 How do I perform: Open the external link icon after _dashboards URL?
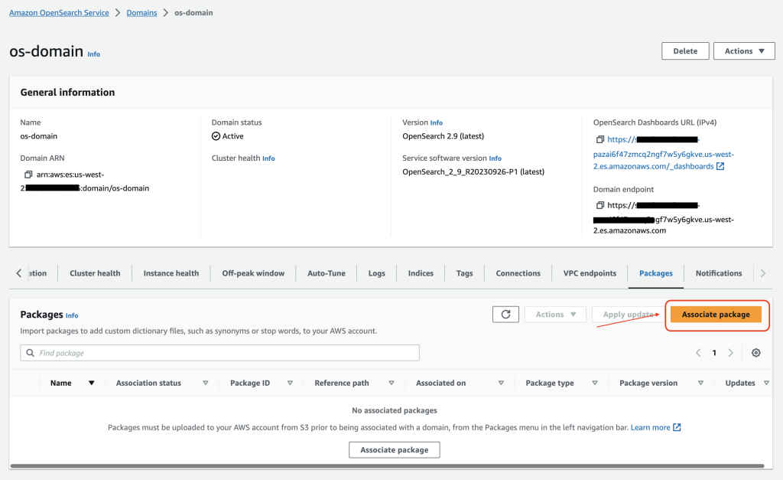click(x=720, y=166)
